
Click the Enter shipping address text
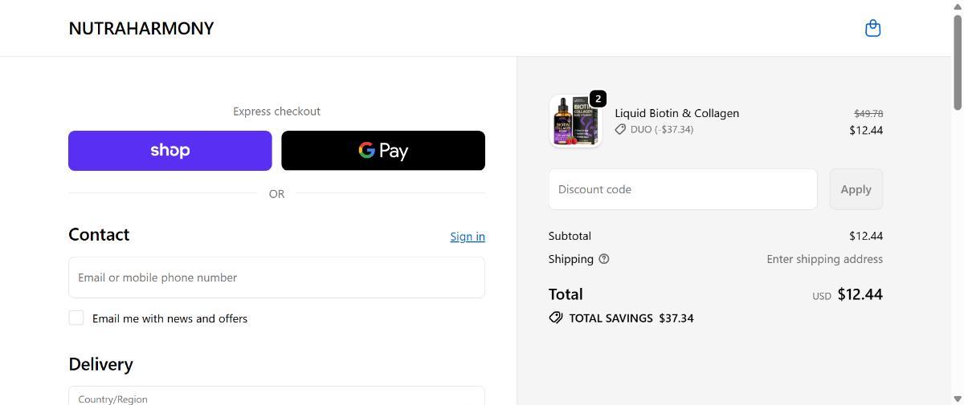[824, 259]
